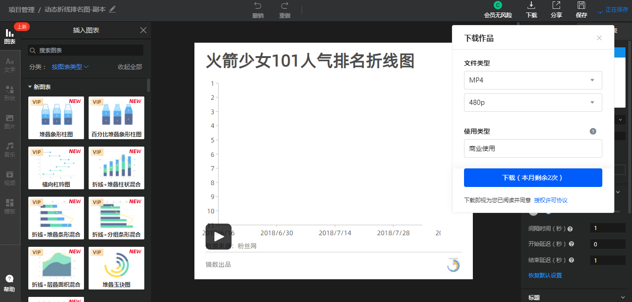
Task: Open the 图片 images sidebar tab
Action: pos(10,122)
